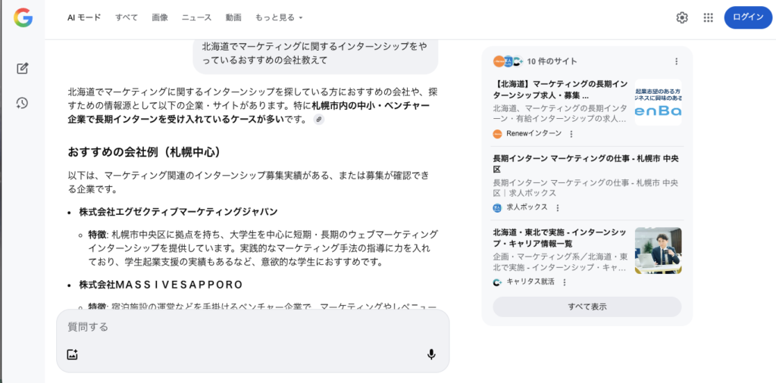Open the settings gear icon

coord(682,17)
